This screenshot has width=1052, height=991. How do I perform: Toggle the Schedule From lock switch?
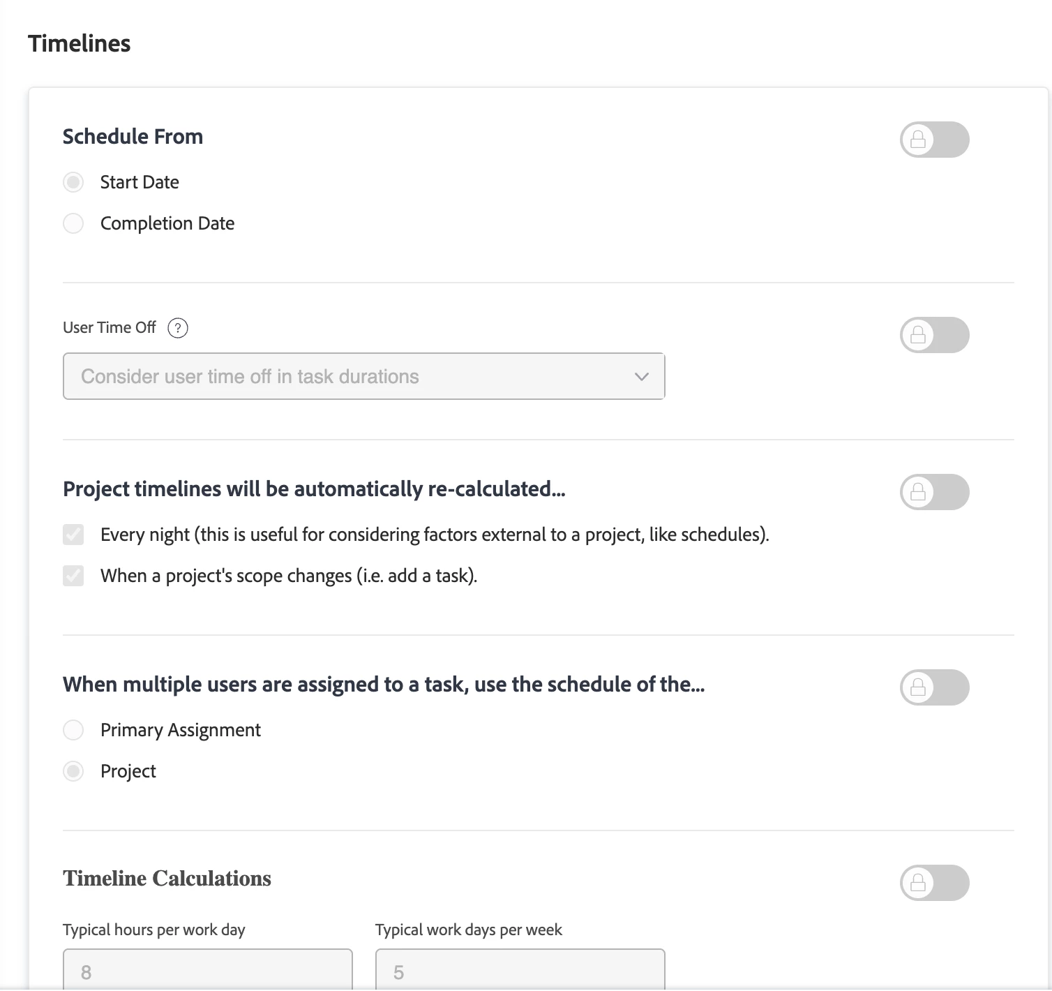coord(934,140)
